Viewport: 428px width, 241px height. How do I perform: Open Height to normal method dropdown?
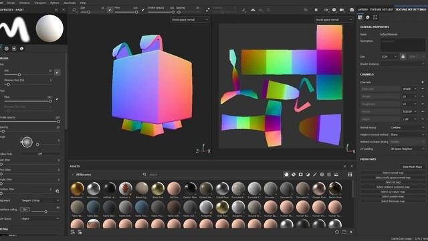point(407,135)
